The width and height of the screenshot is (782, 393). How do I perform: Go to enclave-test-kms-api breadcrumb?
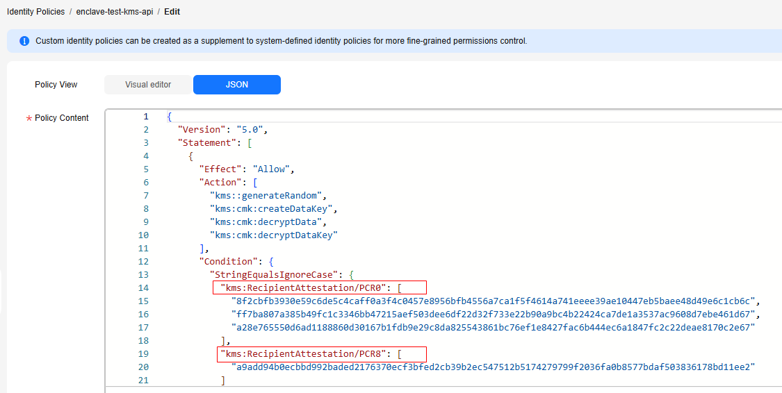click(114, 11)
